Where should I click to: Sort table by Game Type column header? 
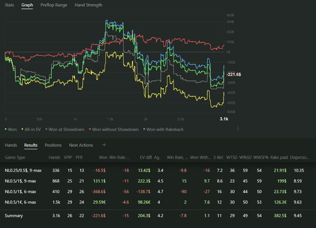[x=15, y=158]
